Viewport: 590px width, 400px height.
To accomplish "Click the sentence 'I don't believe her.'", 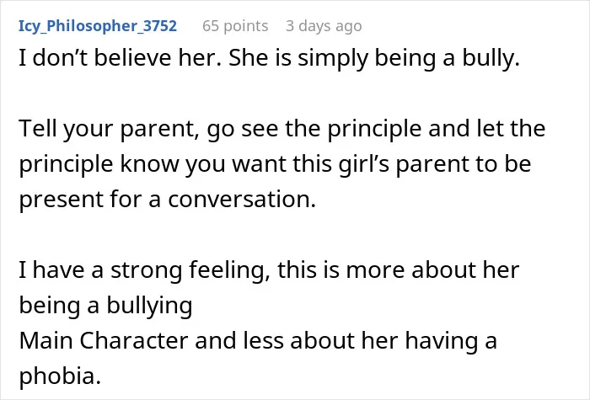I will 121,58.
